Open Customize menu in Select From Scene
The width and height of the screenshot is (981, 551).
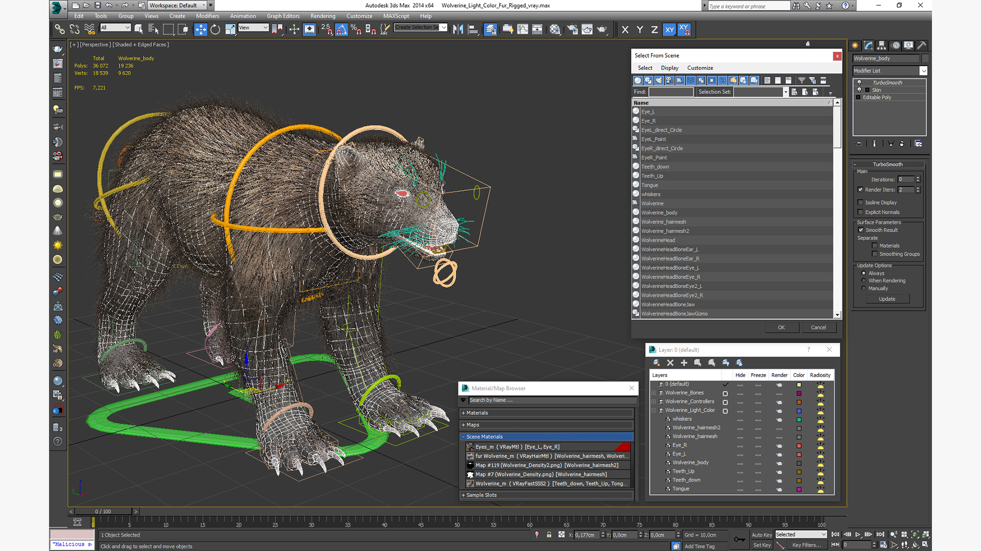click(x=700, y=68)
